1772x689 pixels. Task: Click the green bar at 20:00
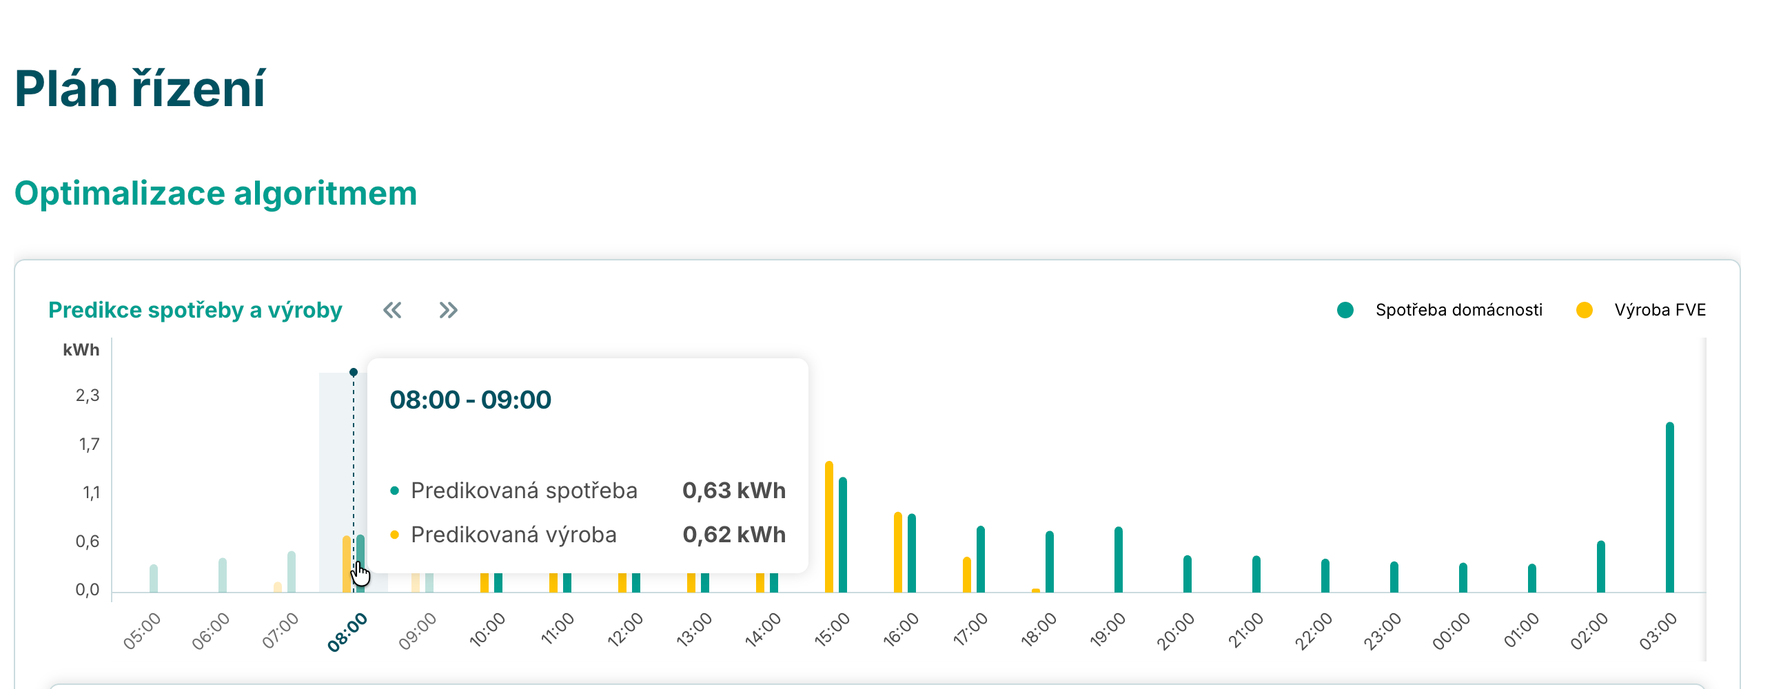point(1188,574)
